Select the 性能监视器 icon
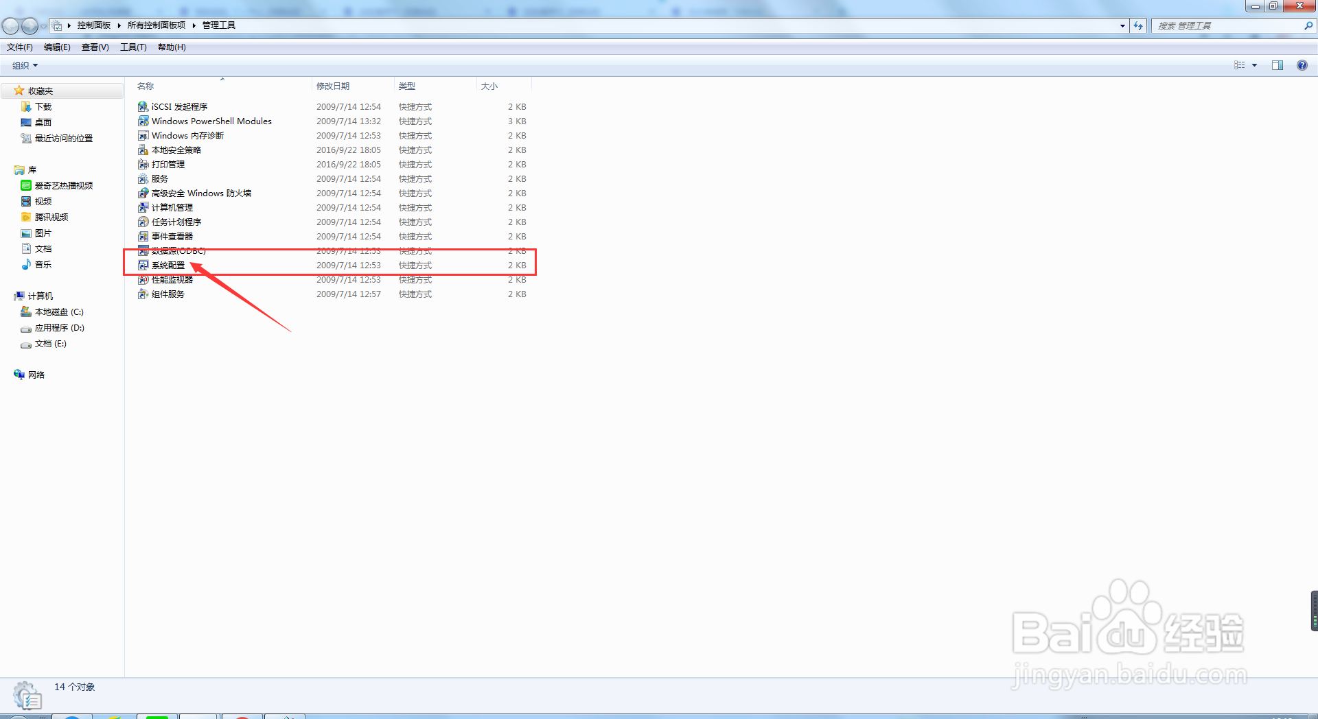The width and height of the screenshot is (1318, 719). (x=143, y=279)
